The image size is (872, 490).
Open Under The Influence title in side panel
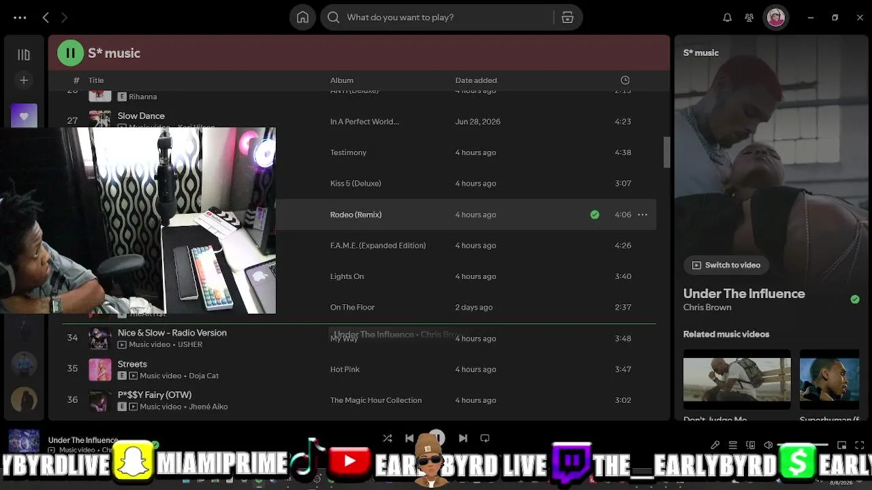coord(744,294)
